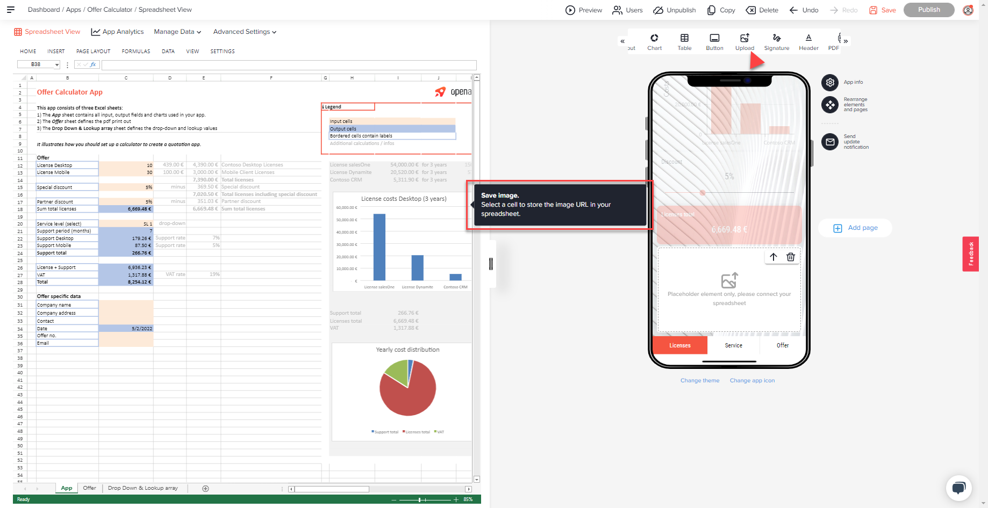Click Unpublish in top toolbar
This screenshot has width=988, height=508.
[675, 10]
